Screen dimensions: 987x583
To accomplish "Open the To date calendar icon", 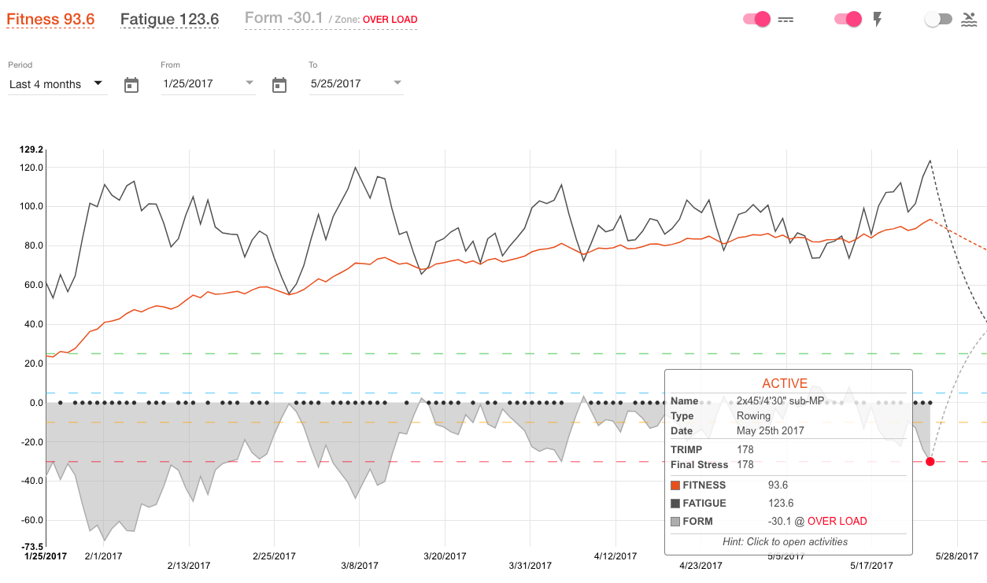I will 279,85.
